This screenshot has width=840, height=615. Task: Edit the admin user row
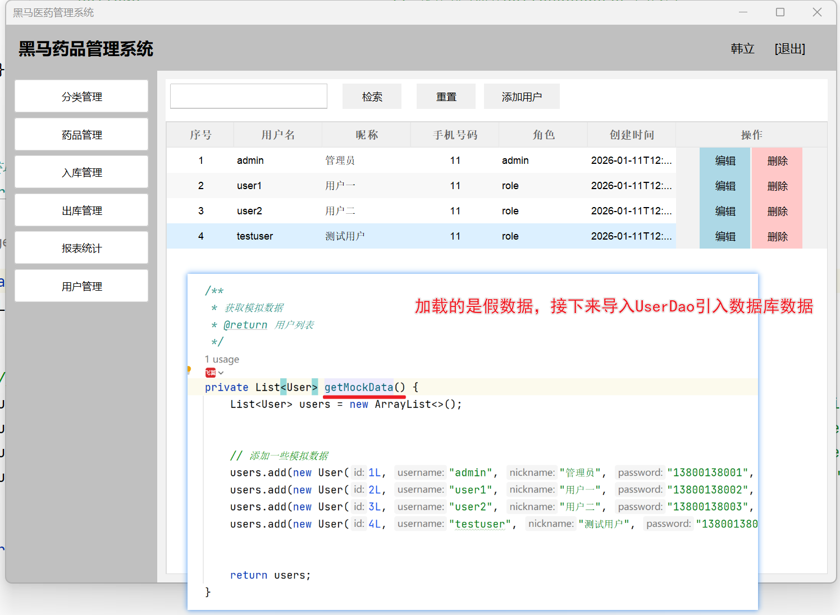[724, 160]
